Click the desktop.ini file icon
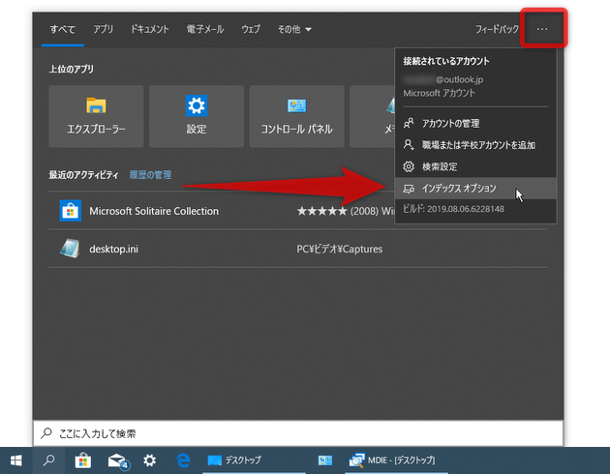Screen dimensions: 610x474 click(71, 249)
